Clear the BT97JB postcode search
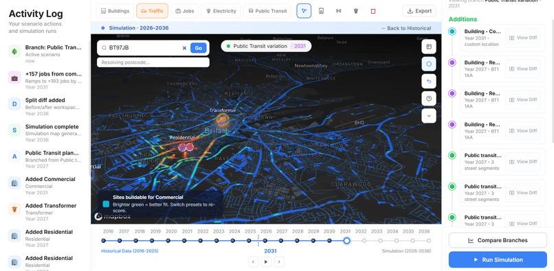The width and height of the screenshot is (554, 271). (x=184, y=48)
